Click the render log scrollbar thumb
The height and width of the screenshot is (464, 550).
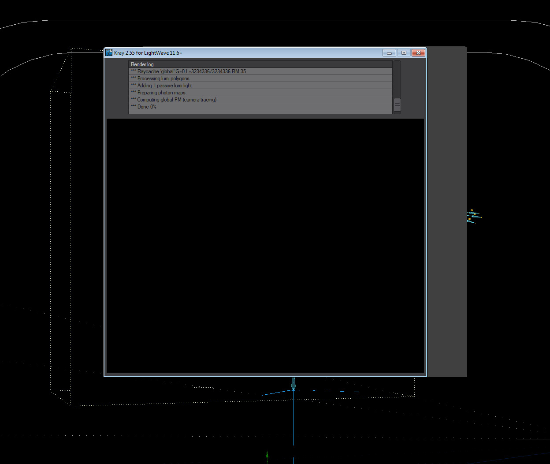click(397, 105)
